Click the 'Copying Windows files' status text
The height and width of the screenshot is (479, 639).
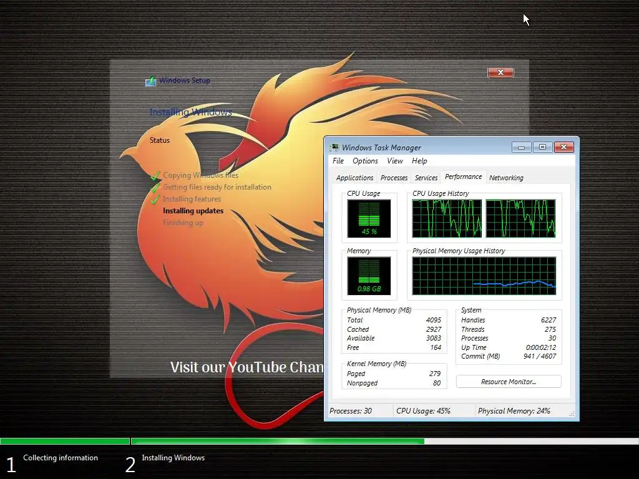coord(200,175)
